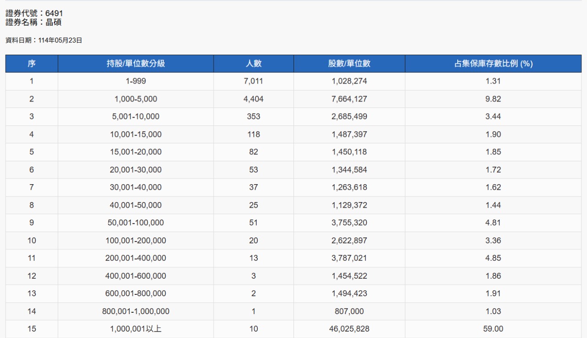Select the share count 46,025,828 cell
The image size is (587, 338).
[349, 329]
